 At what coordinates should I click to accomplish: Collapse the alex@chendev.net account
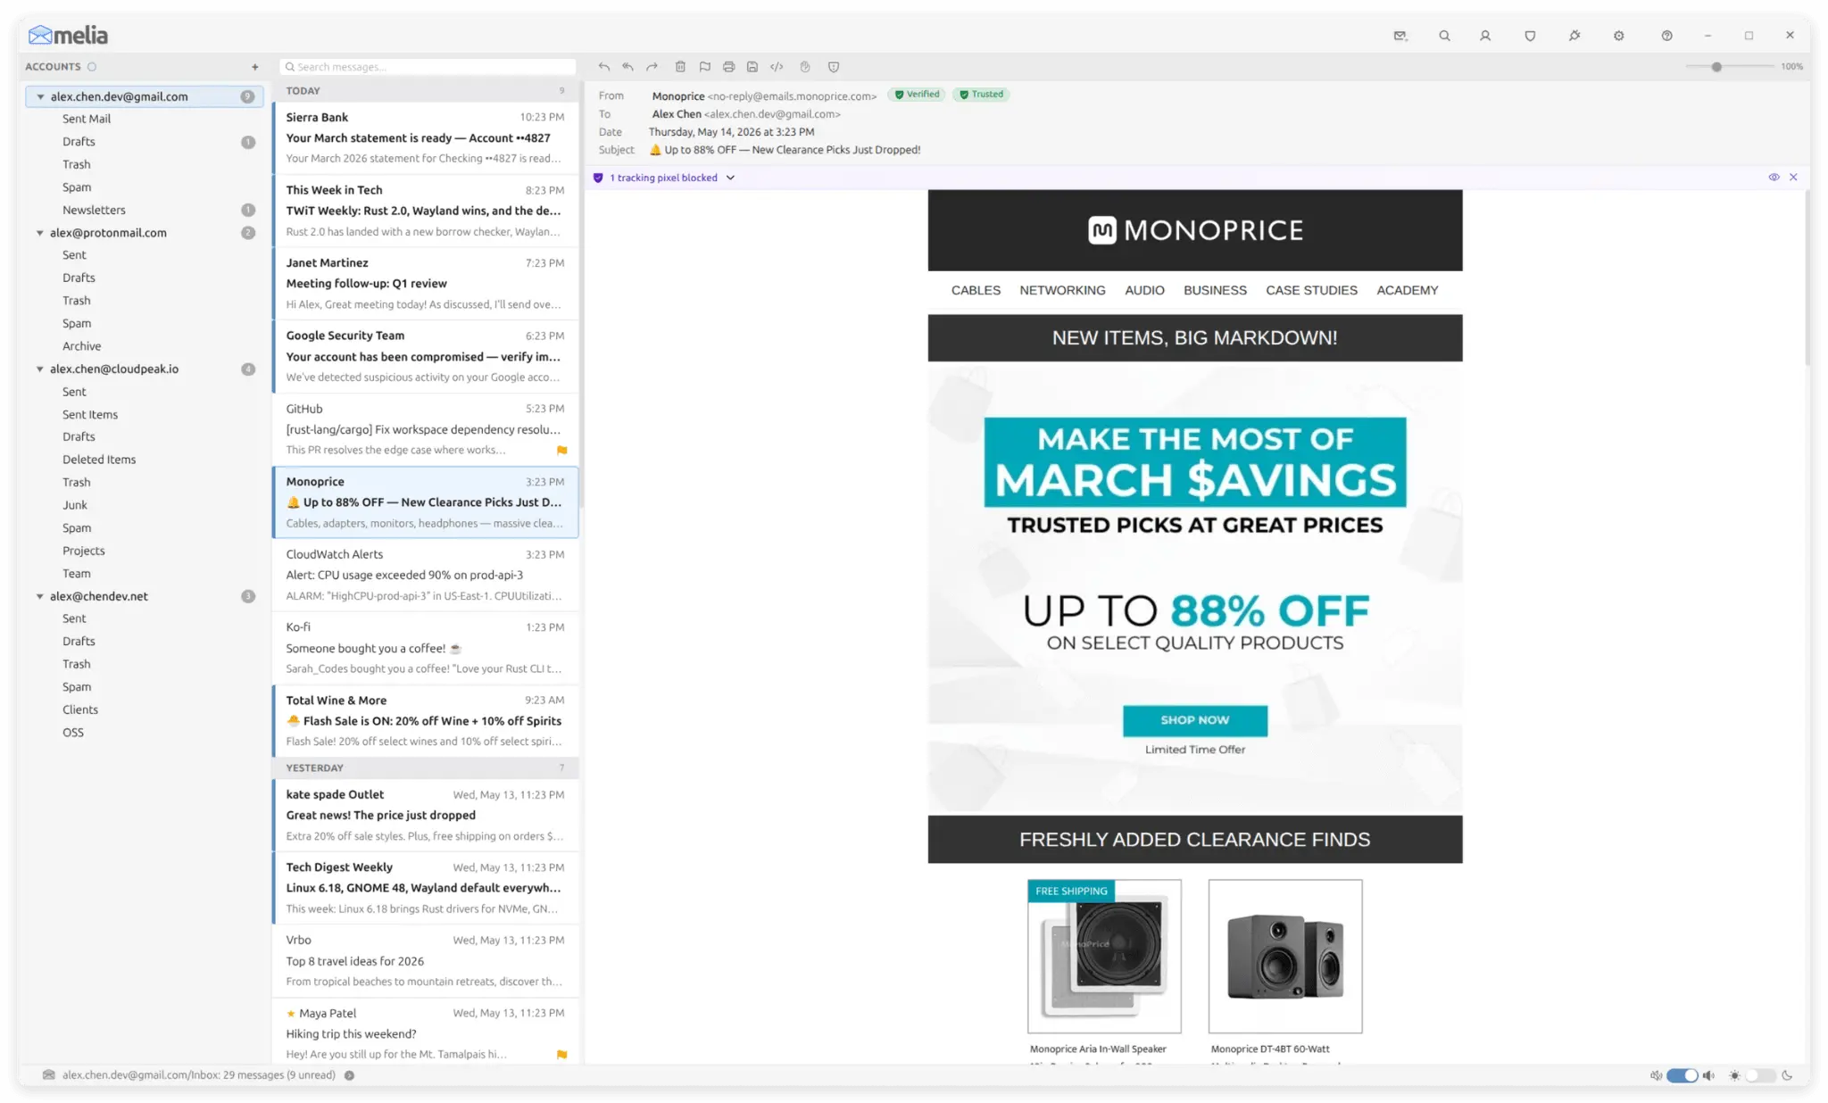pos(40,597)
